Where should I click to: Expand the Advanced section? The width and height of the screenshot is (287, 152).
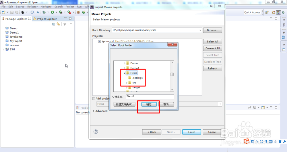click(x=94, y=111)
